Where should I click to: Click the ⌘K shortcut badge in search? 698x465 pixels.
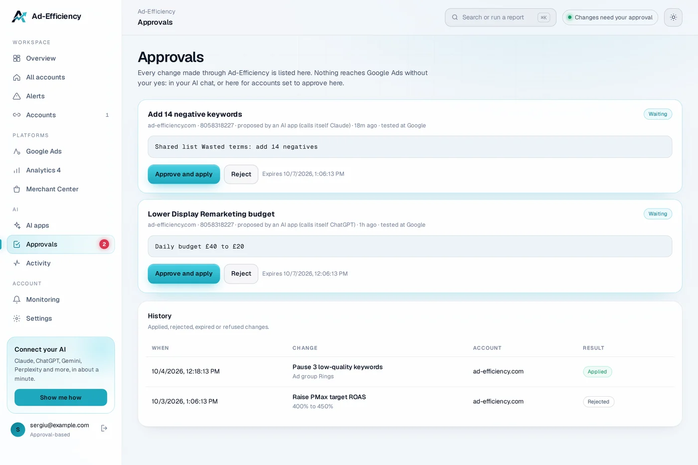(x=543, y=17)
